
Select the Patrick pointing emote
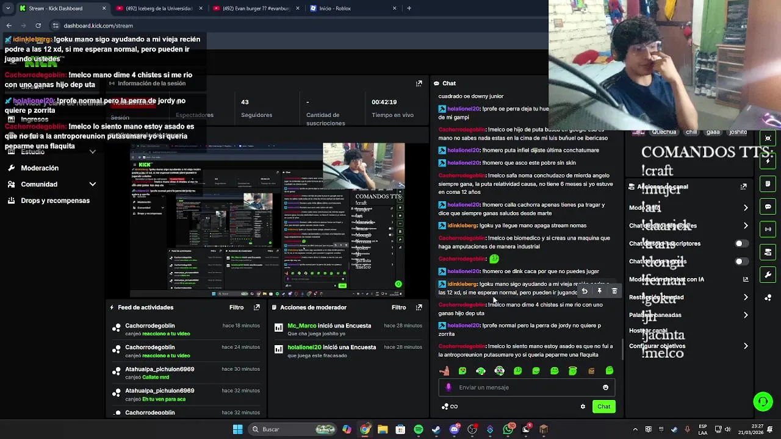coord(444,371)
